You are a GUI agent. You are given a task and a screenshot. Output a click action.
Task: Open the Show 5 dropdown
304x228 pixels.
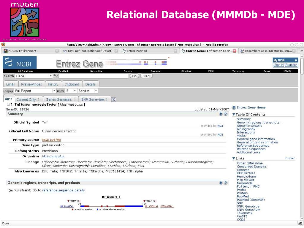(x=75, y=91)
